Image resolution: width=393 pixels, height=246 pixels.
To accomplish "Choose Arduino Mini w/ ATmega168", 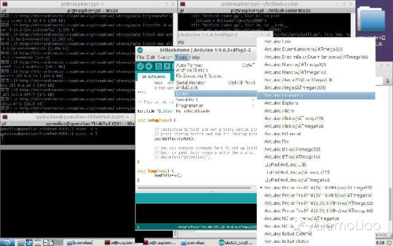I will (316, 126).
